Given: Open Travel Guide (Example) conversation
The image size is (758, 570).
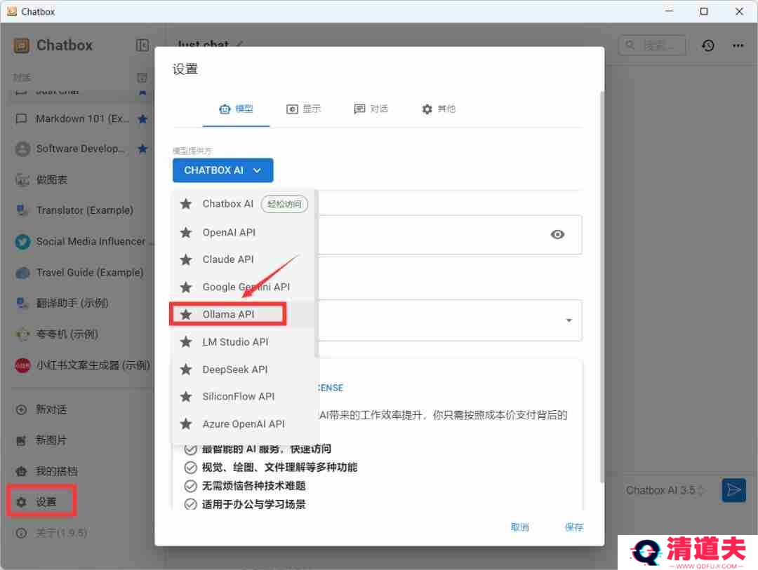Looking at the screenshot, I should [x=80, y=273].
